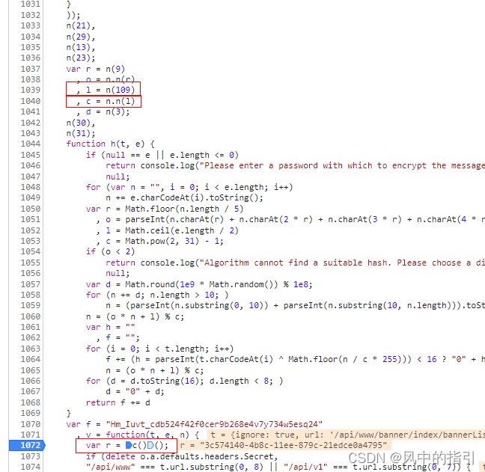This screenshot has width=485, height=472.
Task: Click 'for (i = 0; i < t.length; i++)' line
Action: click(x=160, y=349)
